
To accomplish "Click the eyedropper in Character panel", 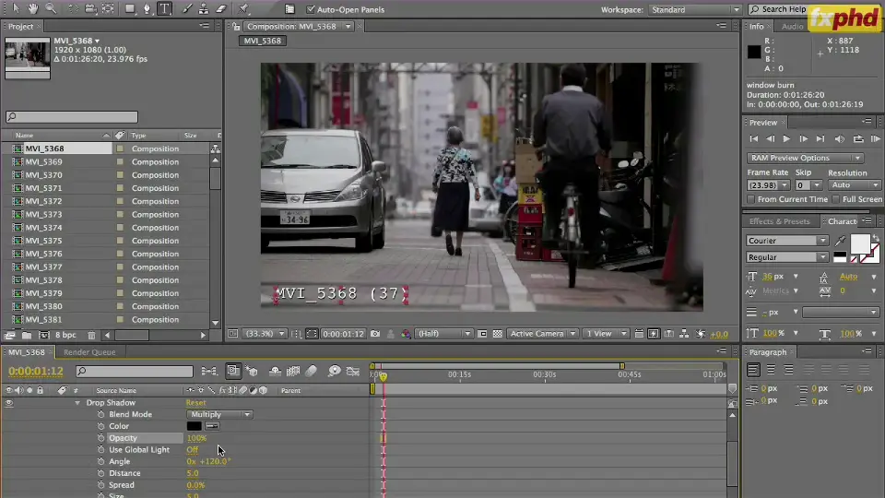I will pos(841,241).
